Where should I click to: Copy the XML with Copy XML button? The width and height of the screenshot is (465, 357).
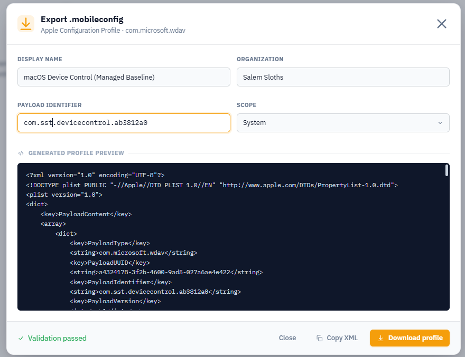tap(337, 338)
